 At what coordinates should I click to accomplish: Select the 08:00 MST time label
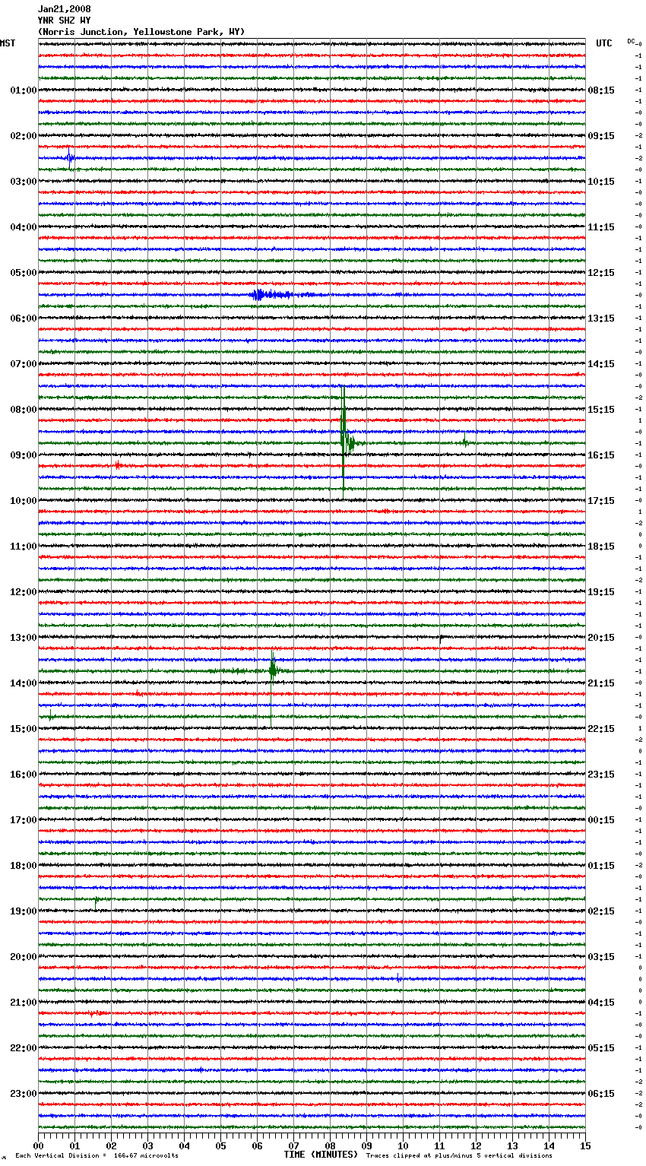(x=24, y=410)
